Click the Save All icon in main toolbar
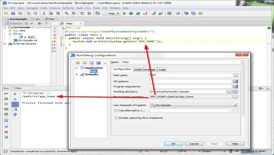The image size is (274, 155). click(x=13, y=13)
